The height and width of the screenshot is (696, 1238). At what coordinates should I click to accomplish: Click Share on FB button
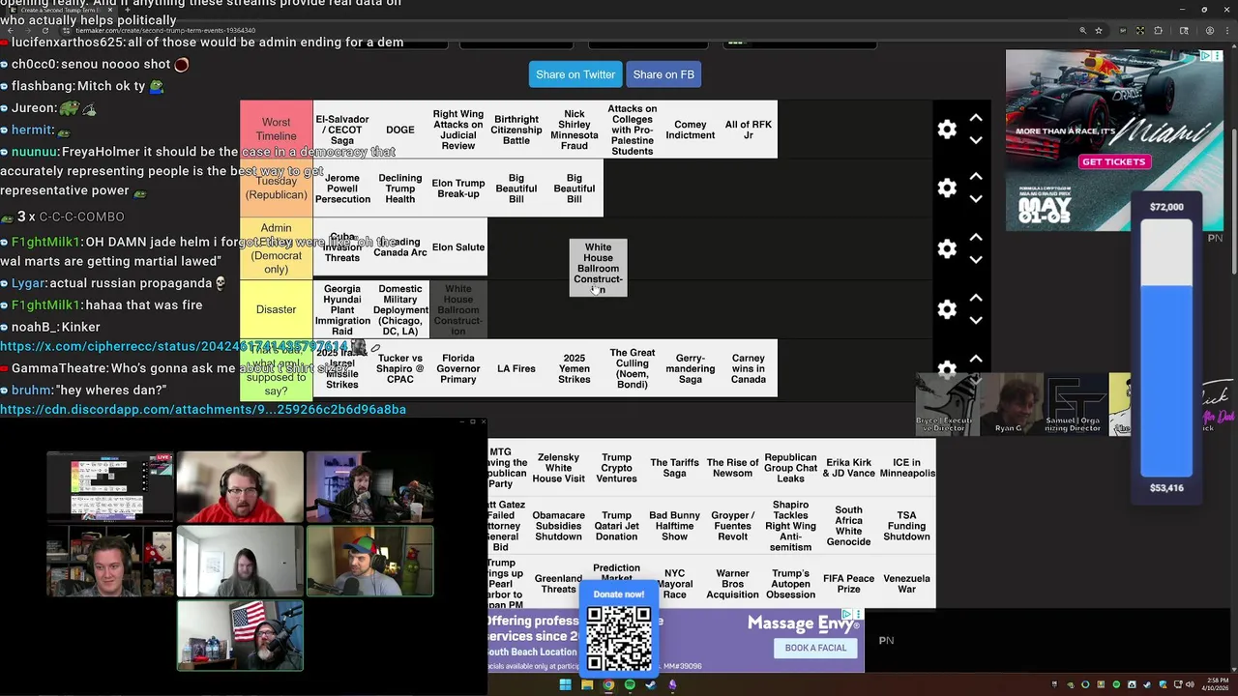[x=663, y=74]
